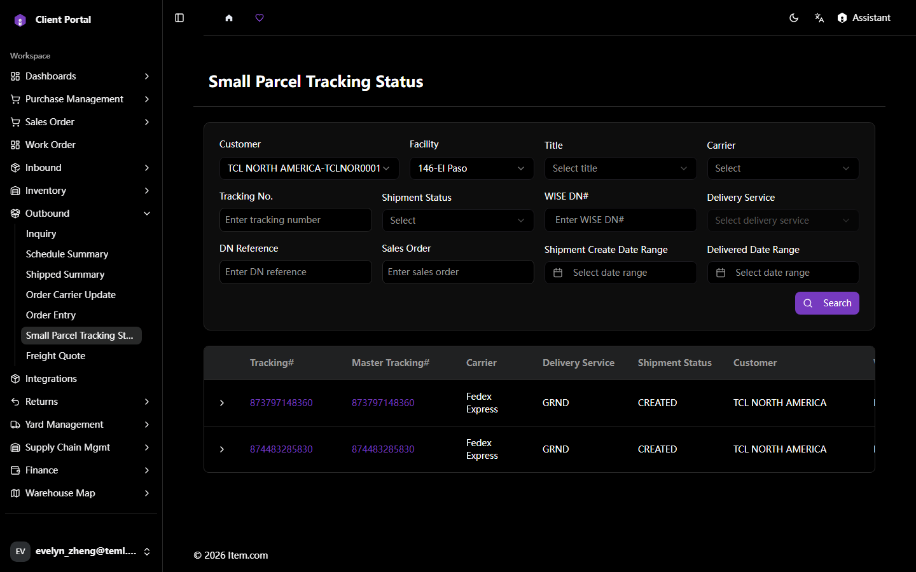The height and width of the screenshot is (572, 916).
Task: Click the Tracking No. input field
Action: pos(296,220)
